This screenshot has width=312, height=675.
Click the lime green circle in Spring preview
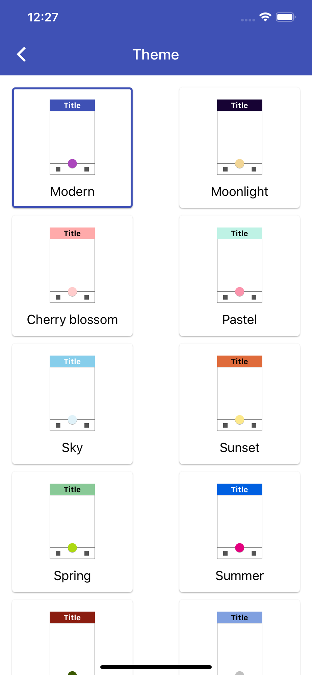coord(72,548)
